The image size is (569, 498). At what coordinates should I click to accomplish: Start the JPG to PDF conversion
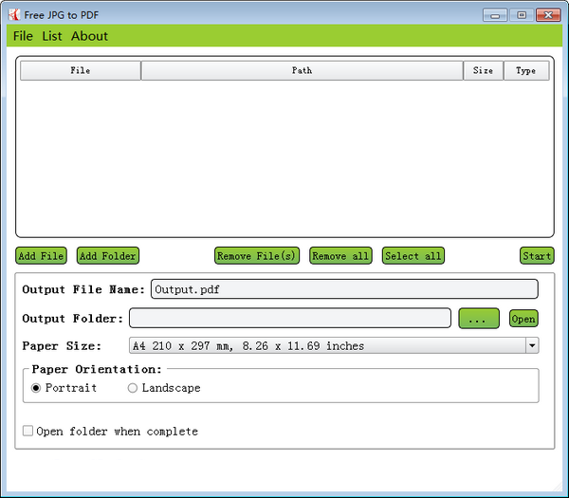pos(537,256)
